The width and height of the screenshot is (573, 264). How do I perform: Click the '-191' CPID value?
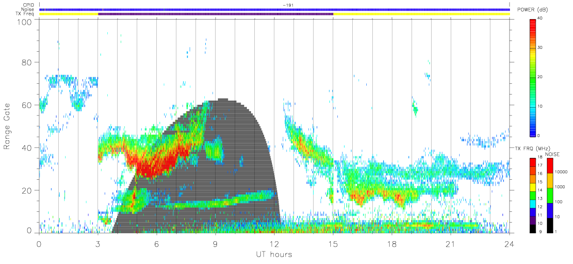(x=288, y=5)
